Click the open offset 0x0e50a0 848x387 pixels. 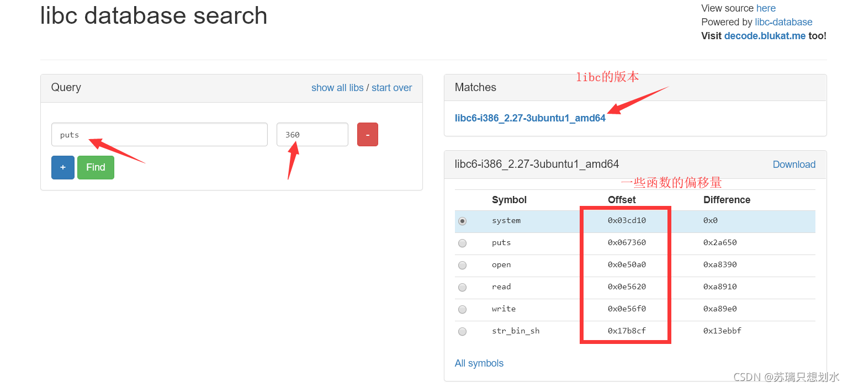tap(627, 264)
